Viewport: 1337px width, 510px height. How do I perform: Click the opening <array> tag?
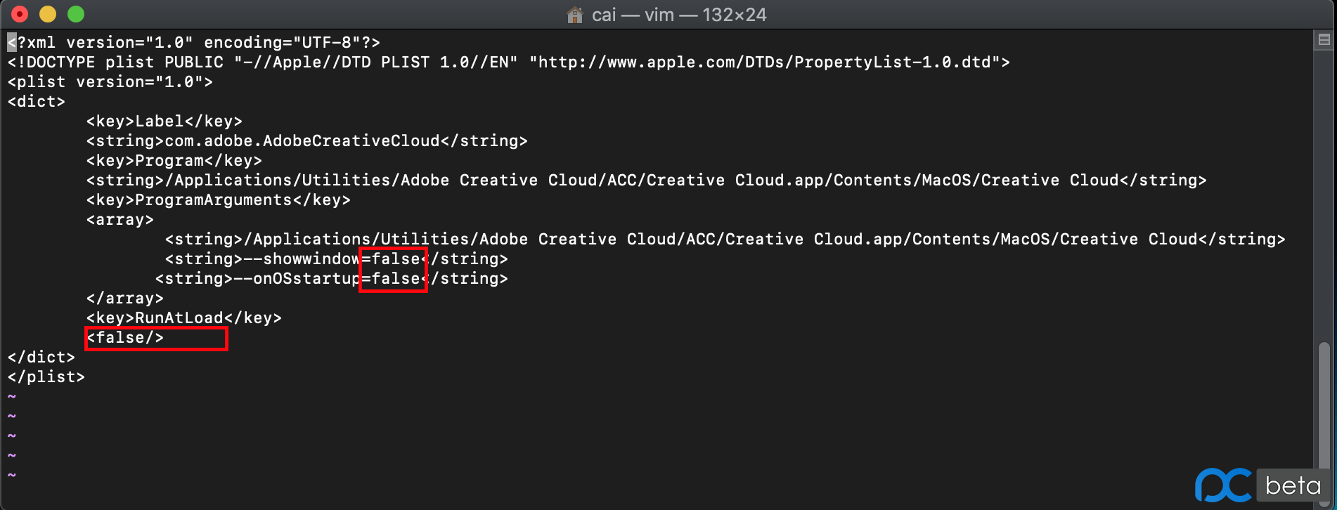(x=120, y=220)
